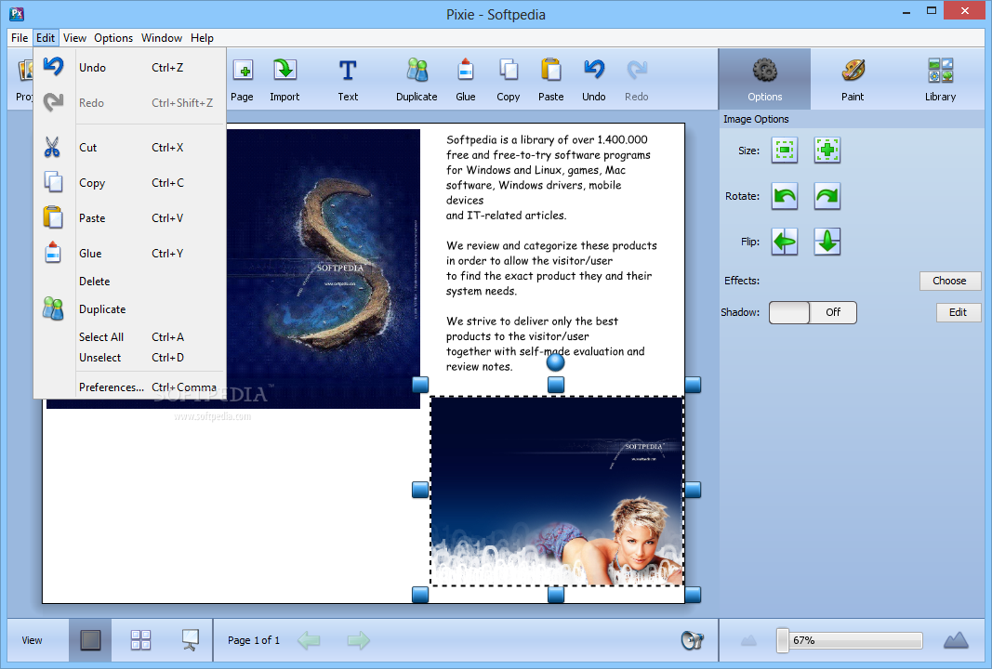This screenshot has width=992, height=669.
Task: Click the Softpedia description text block
Action: 551,253
